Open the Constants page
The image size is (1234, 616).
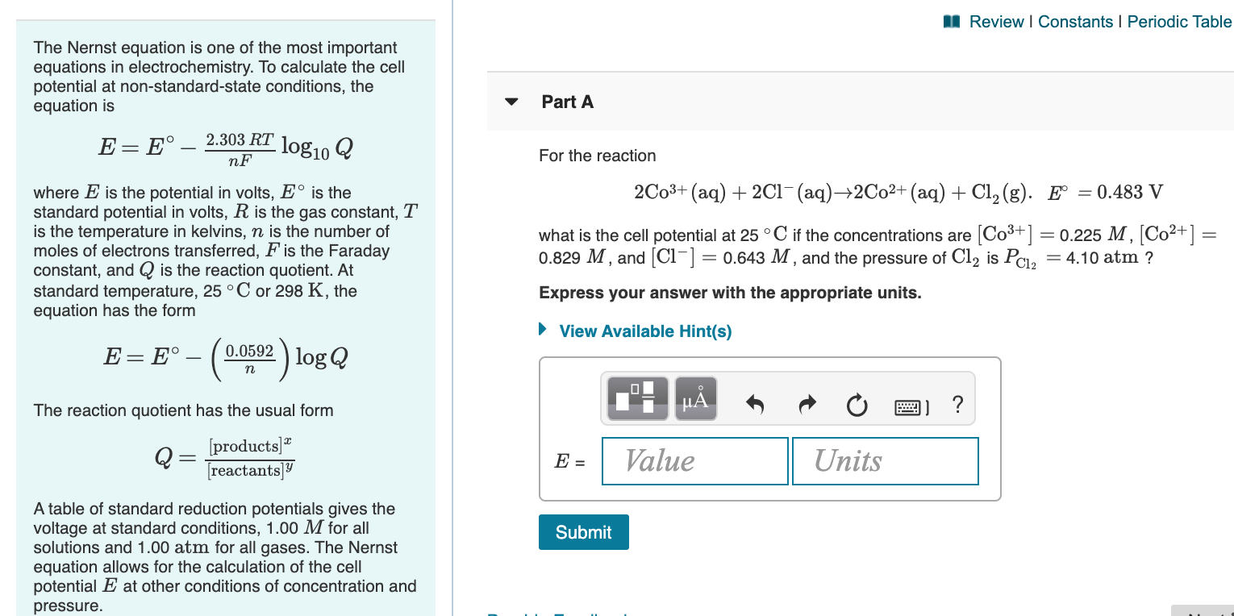[1076, 22]
